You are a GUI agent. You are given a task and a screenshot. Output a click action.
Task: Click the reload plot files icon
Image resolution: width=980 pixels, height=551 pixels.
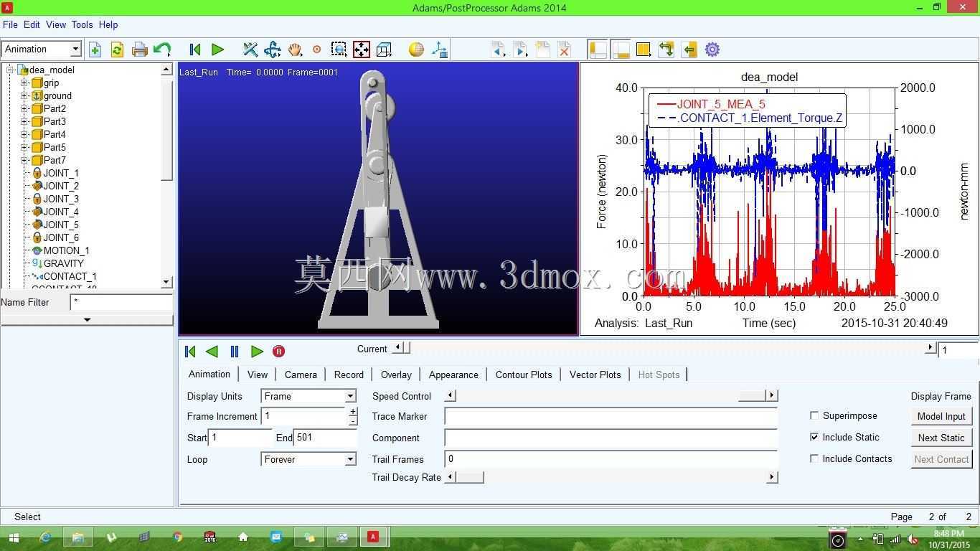click(x=117, y=50)
